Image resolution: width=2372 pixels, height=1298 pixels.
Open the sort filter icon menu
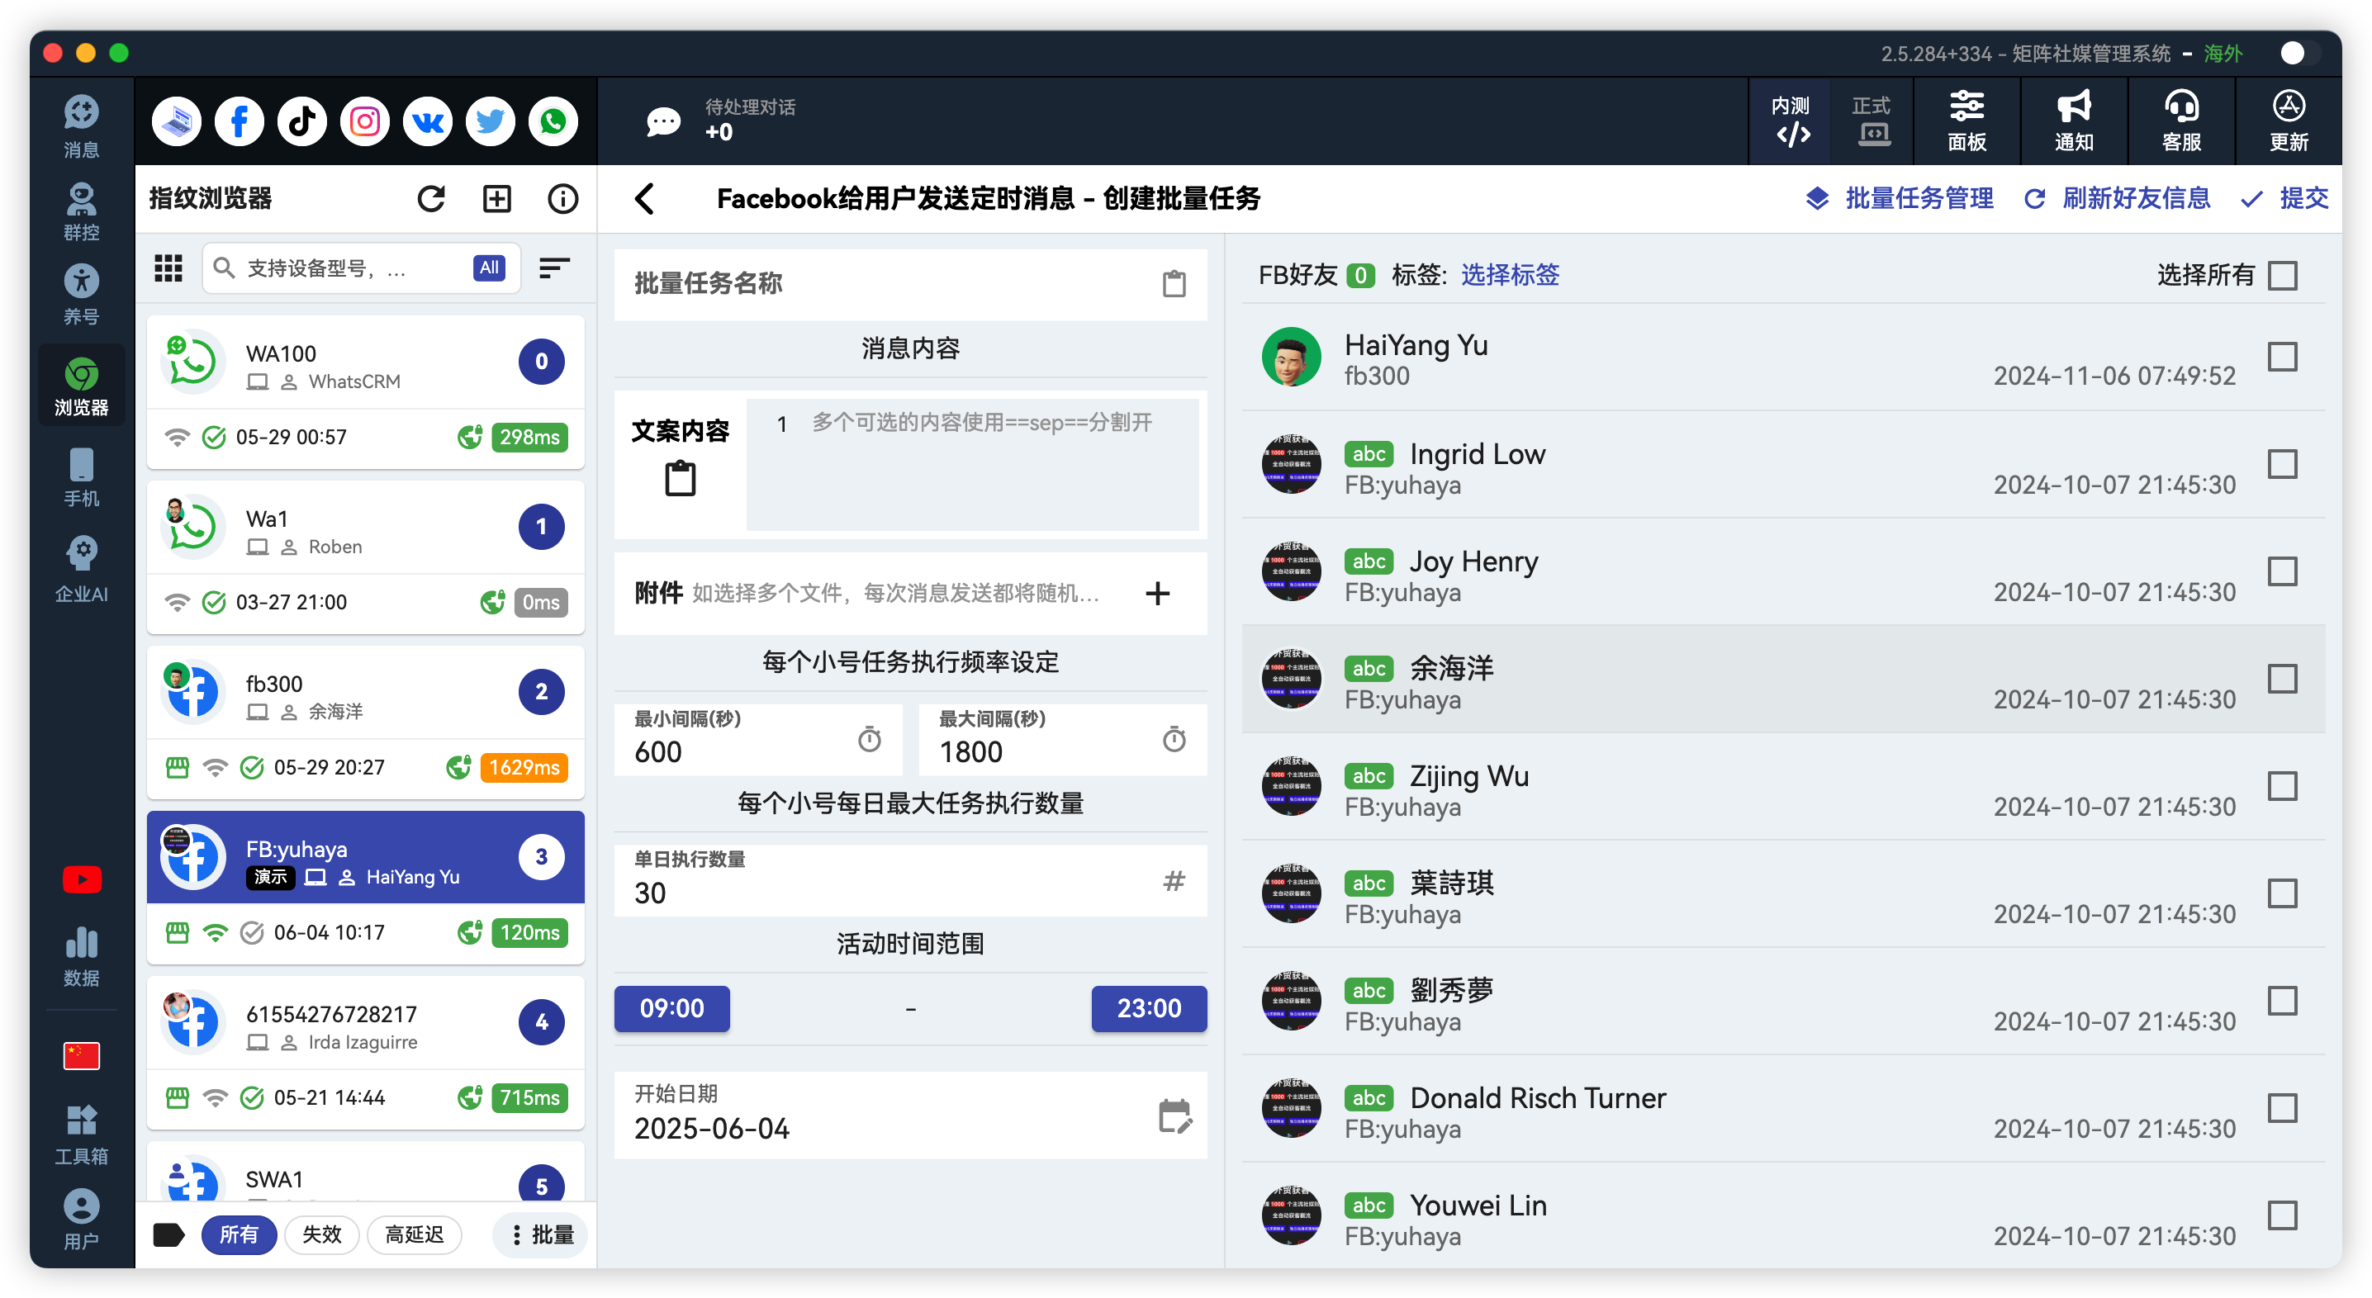pos(554,268)
